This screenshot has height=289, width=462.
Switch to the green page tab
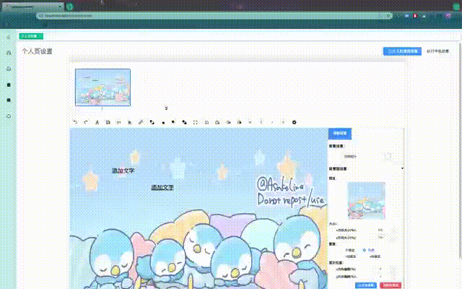(x=31, y=36)
